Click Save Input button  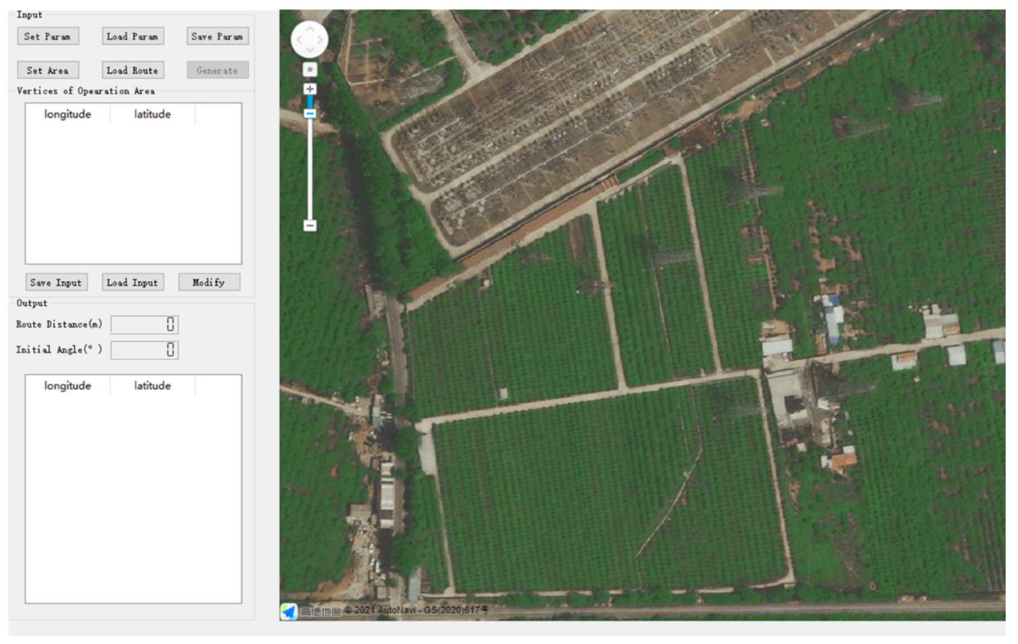point(56,282)
